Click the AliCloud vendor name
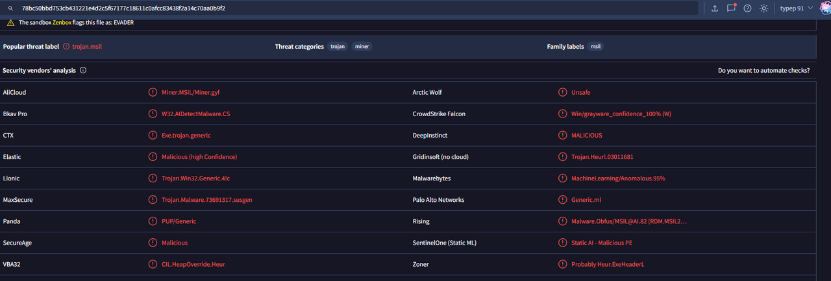 [x=14, y=92]
